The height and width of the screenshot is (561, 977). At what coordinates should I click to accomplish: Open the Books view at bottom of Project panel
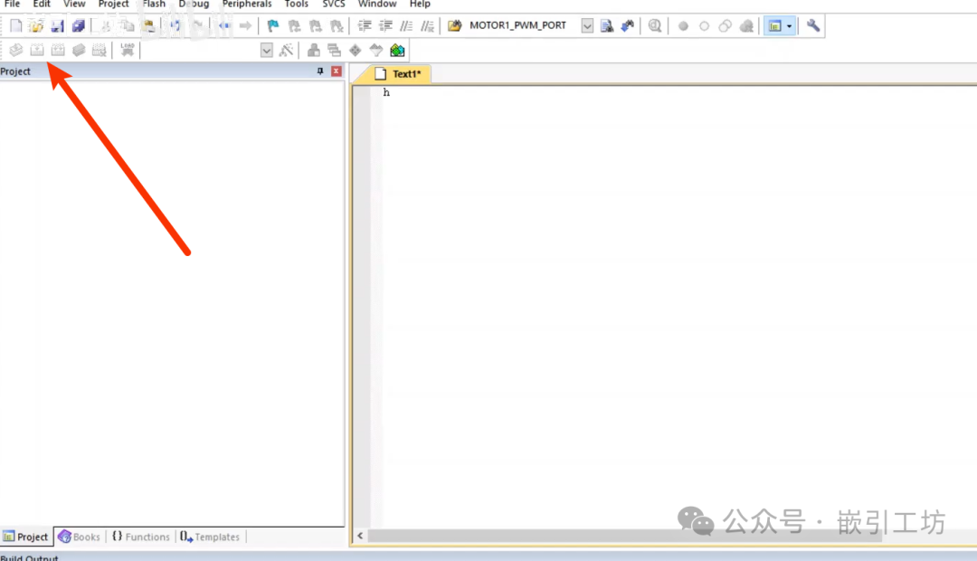coord(80,537)
